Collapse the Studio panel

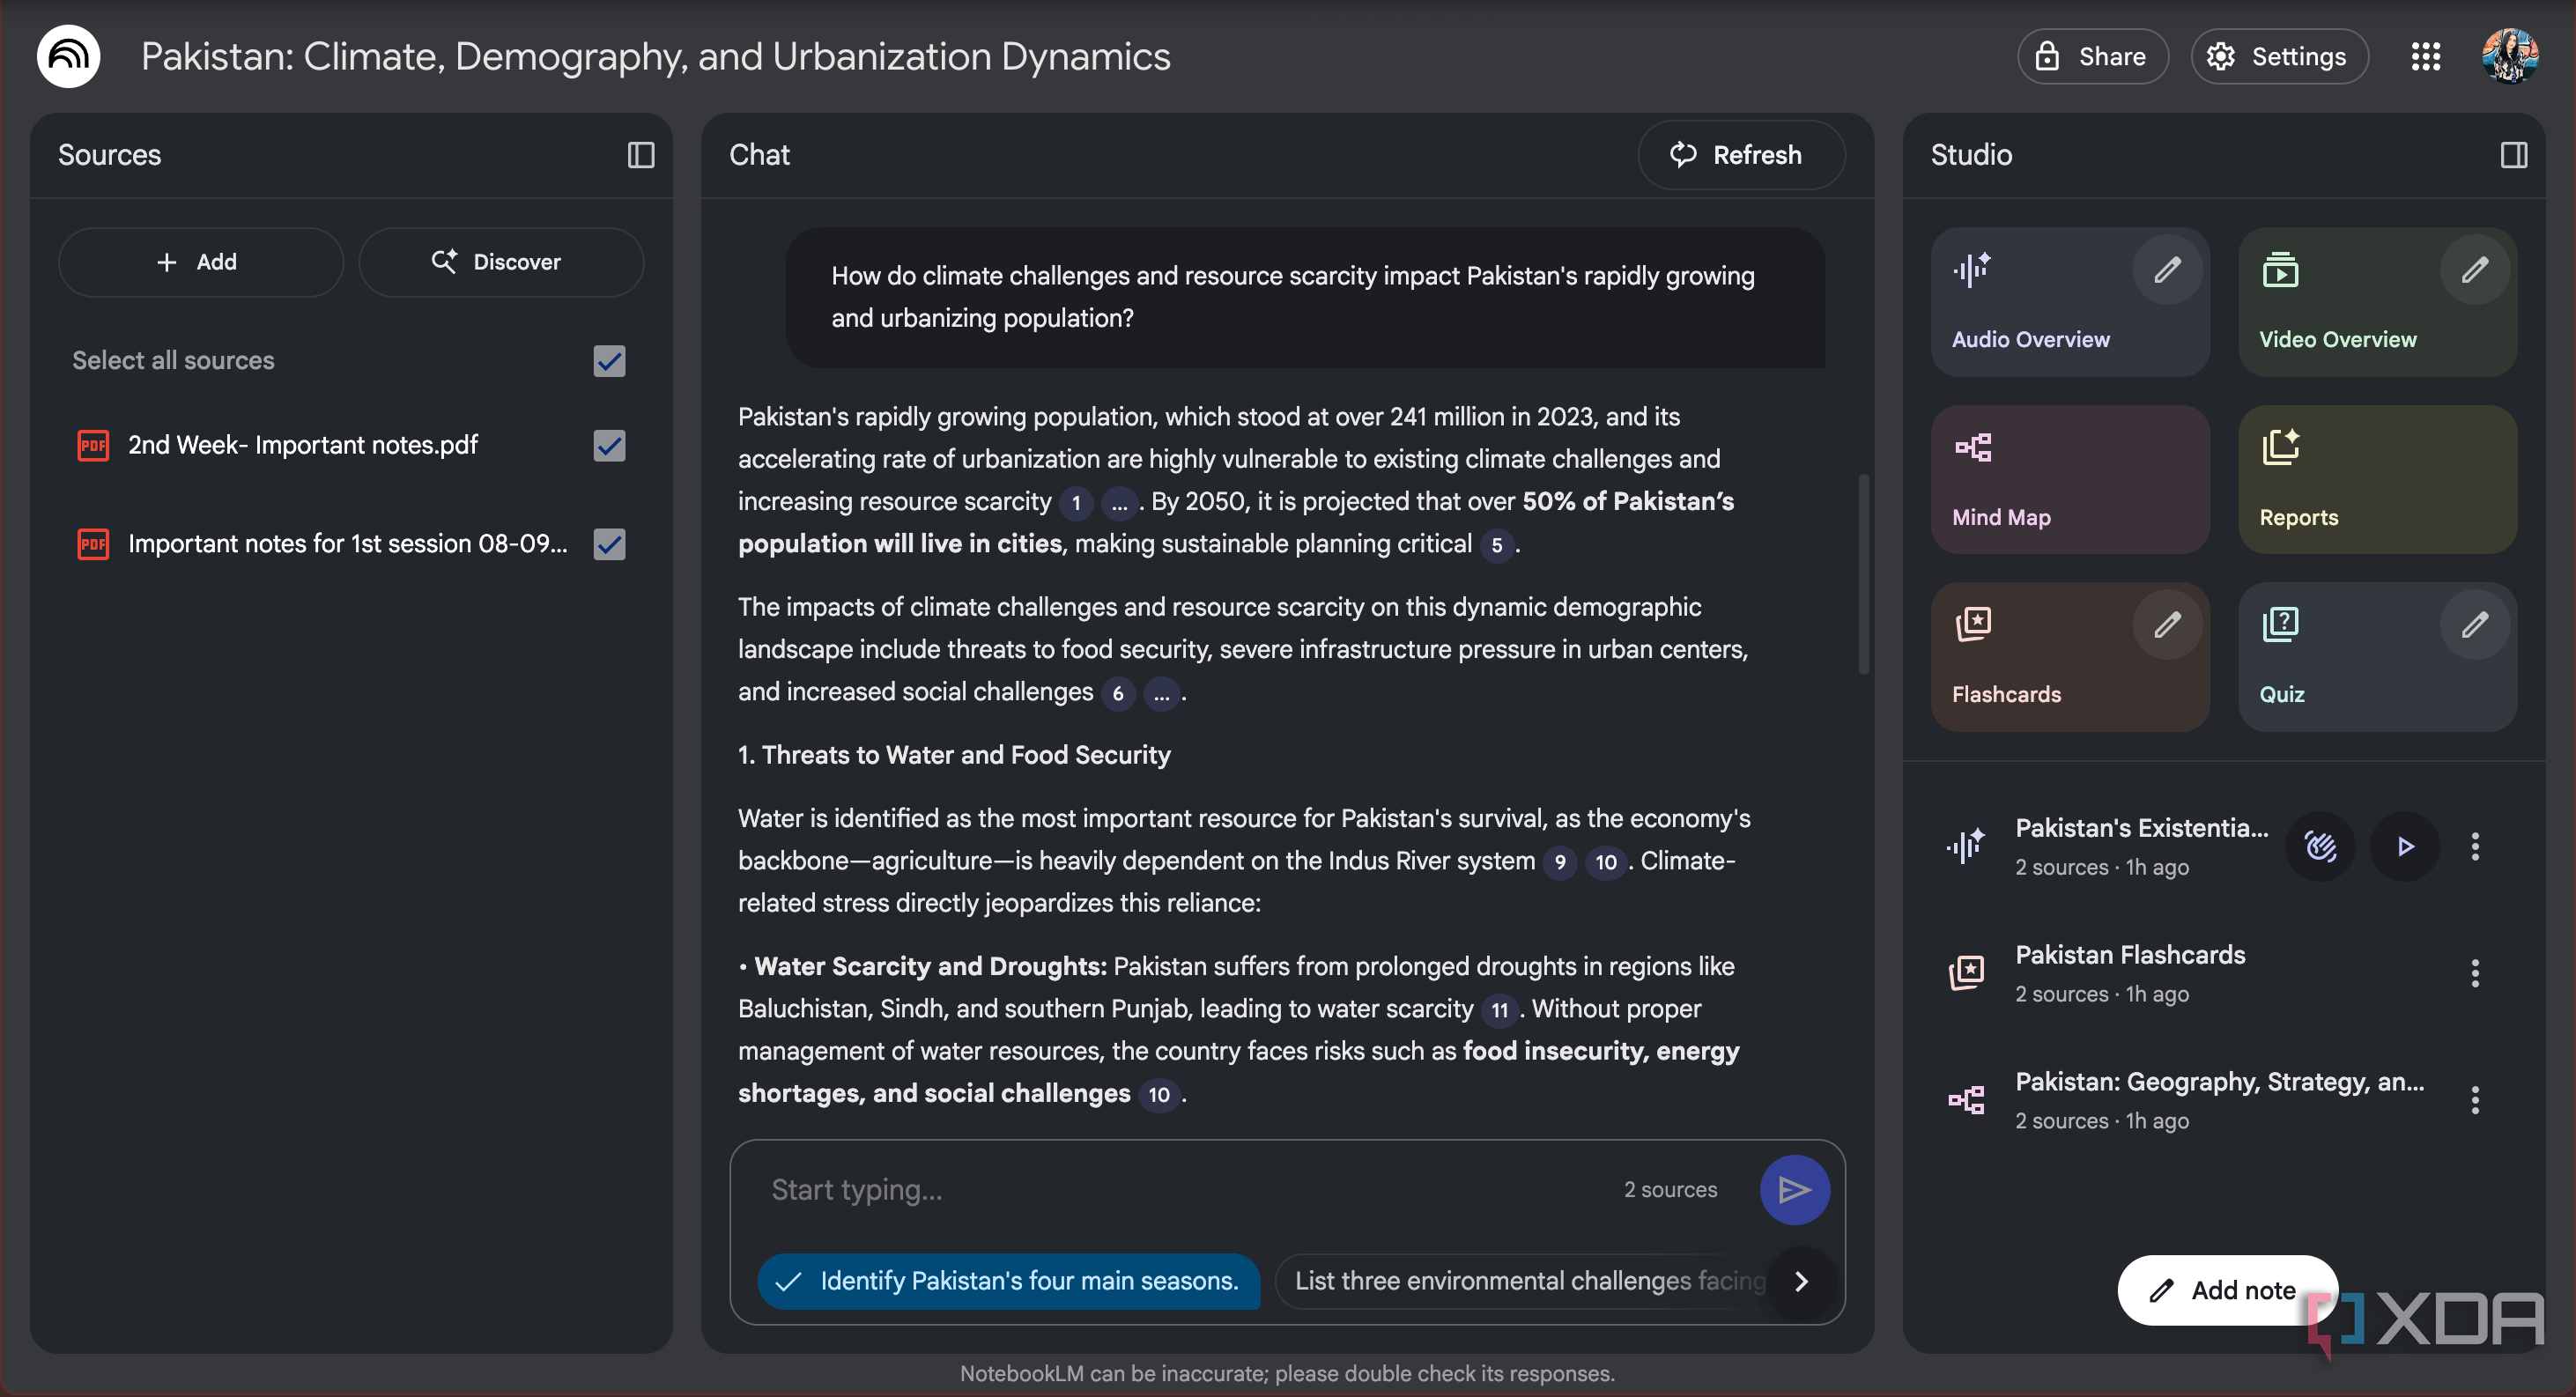2513,155
